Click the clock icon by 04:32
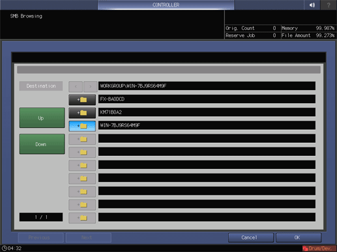Screen dimensions: 337x252 4,248
